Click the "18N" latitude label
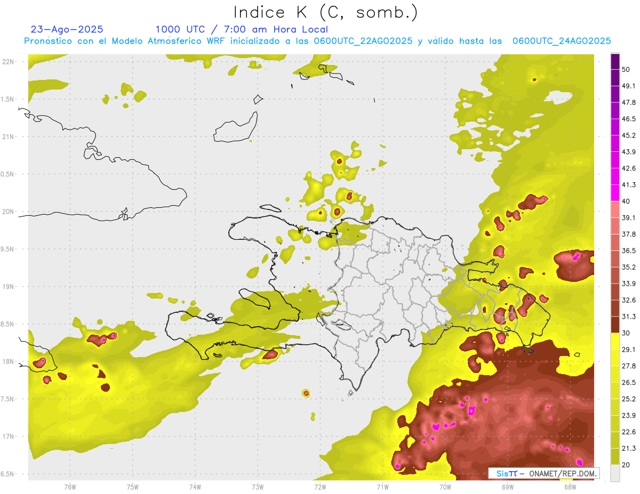The image size is (640, 494). [8, 362]
